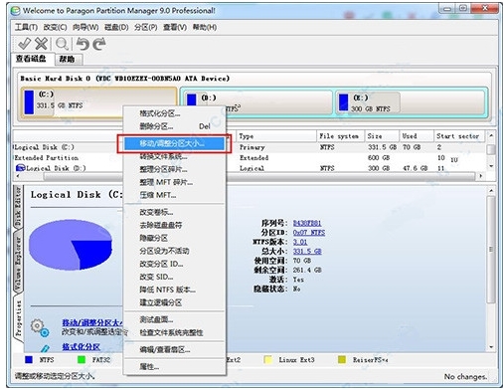Viewport: 503px width, 390px height.
Task: Select the (E:) 300 GB NTFS partition block
Action: click(x=411, y=102)
